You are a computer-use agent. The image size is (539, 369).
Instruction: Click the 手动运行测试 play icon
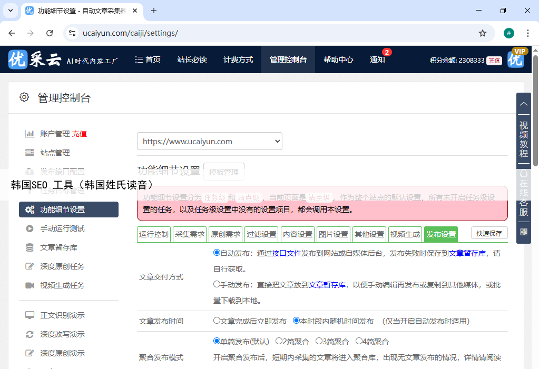coord(30,228)
